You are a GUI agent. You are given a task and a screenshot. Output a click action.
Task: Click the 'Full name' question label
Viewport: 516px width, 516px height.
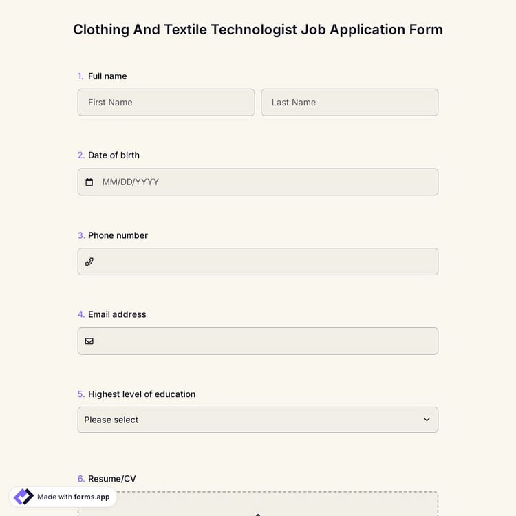pyautogui.click(x=107, y=76)
